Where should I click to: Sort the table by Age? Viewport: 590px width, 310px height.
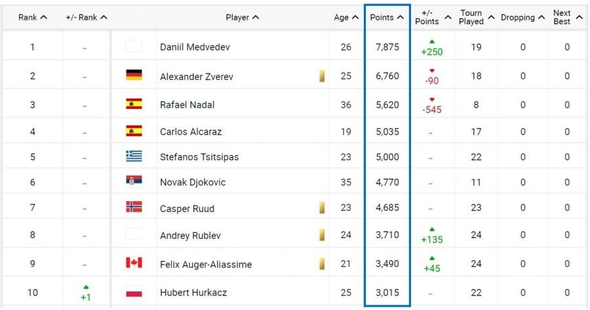click(345, 18)
